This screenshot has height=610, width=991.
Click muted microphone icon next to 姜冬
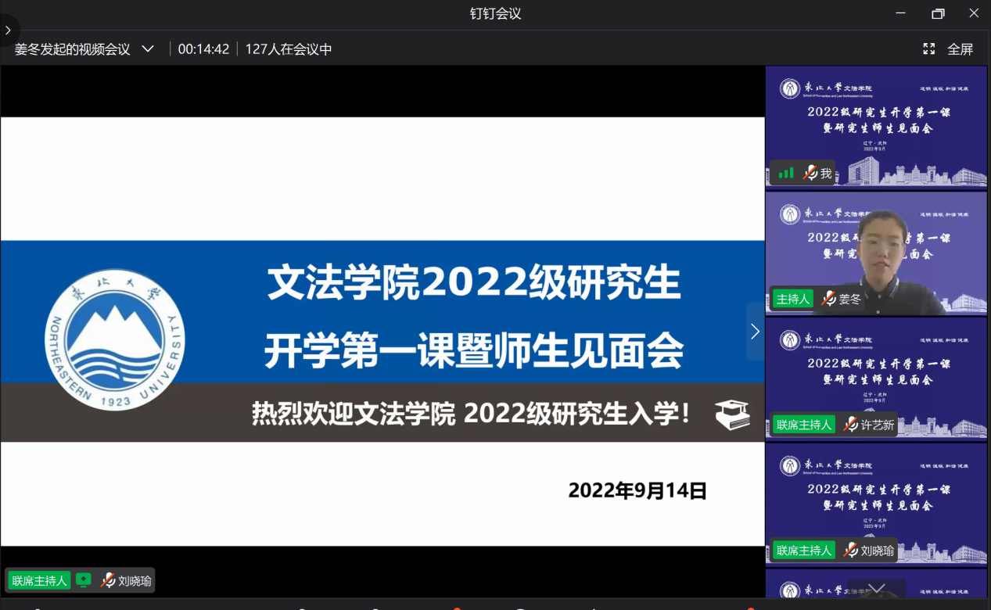tap(828, 299)
